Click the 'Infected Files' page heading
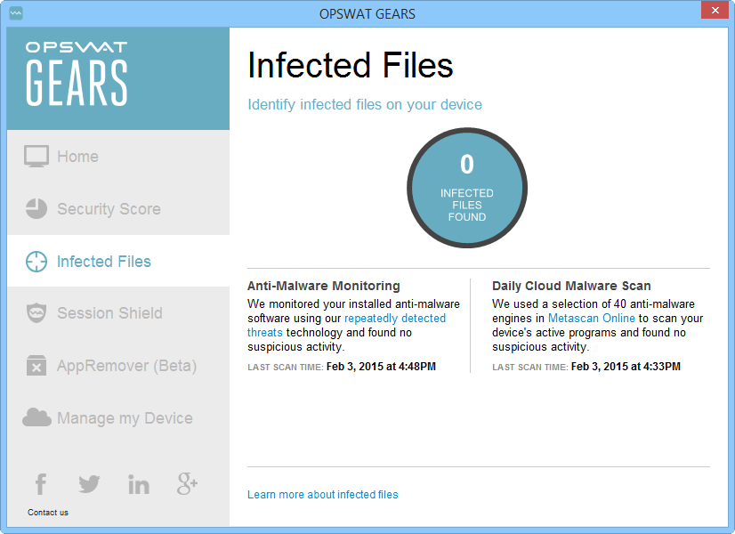The image size is (735, 534). (351, 65)
